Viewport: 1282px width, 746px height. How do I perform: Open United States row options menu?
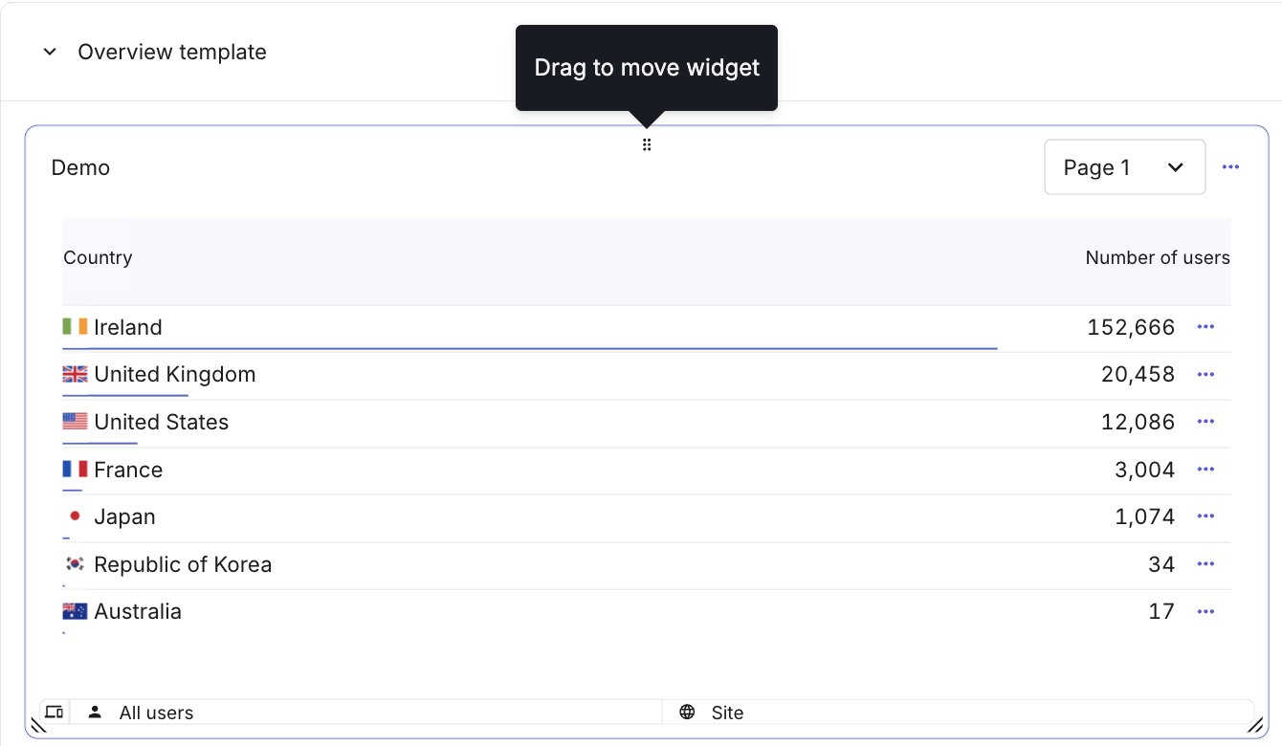click(1205, 422)
